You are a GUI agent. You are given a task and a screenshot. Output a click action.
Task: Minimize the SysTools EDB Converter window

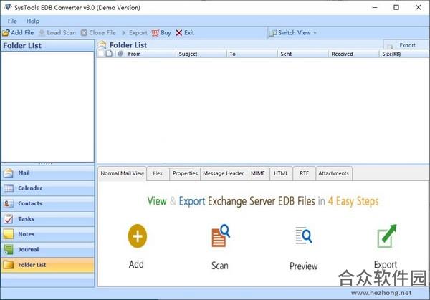375,7
